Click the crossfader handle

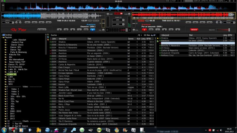click(126, 30)
